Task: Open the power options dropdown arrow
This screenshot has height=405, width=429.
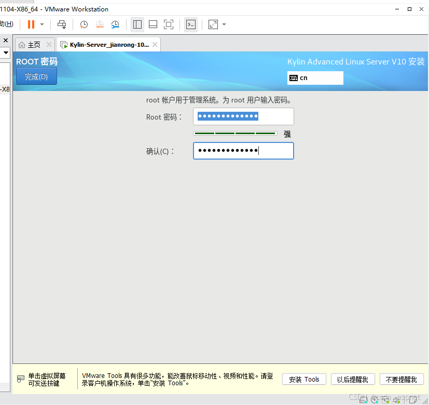Action: [x=42, y=24]
